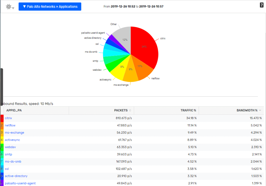Image resolution: width=266 pixels, height=186 pixels.
Task: Open the ssl application link
Action: pos(7,169)
